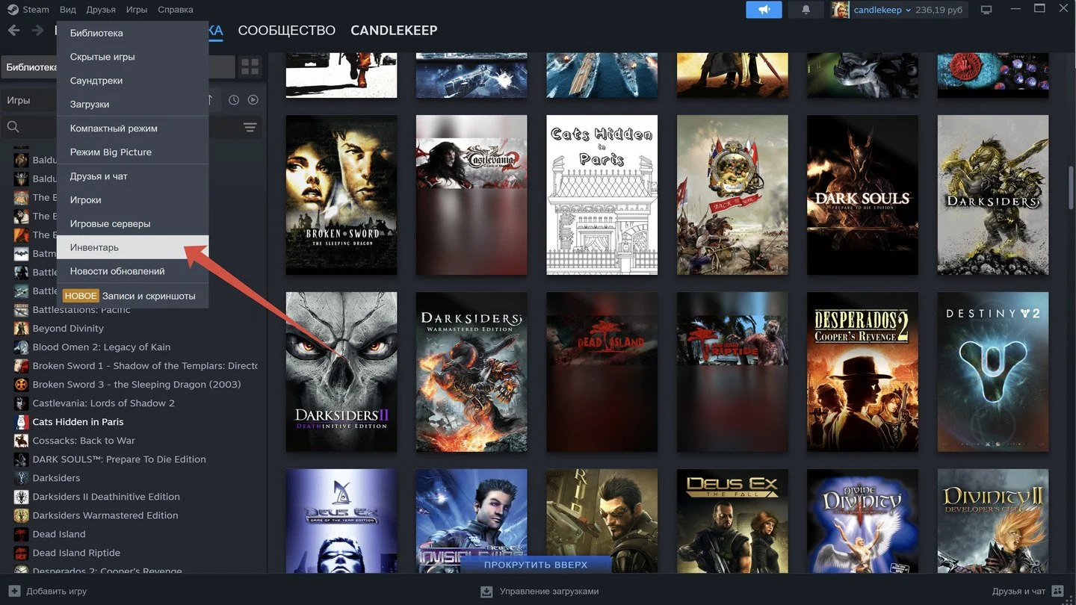Go forward with the right arrow
Image resolution: width=1076 pixels, height=605 pixels.
pos(37,31)
